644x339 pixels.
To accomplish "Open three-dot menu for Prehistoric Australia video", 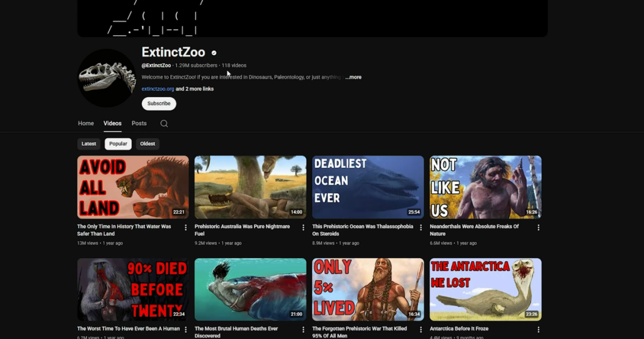I will coord(303,228).
